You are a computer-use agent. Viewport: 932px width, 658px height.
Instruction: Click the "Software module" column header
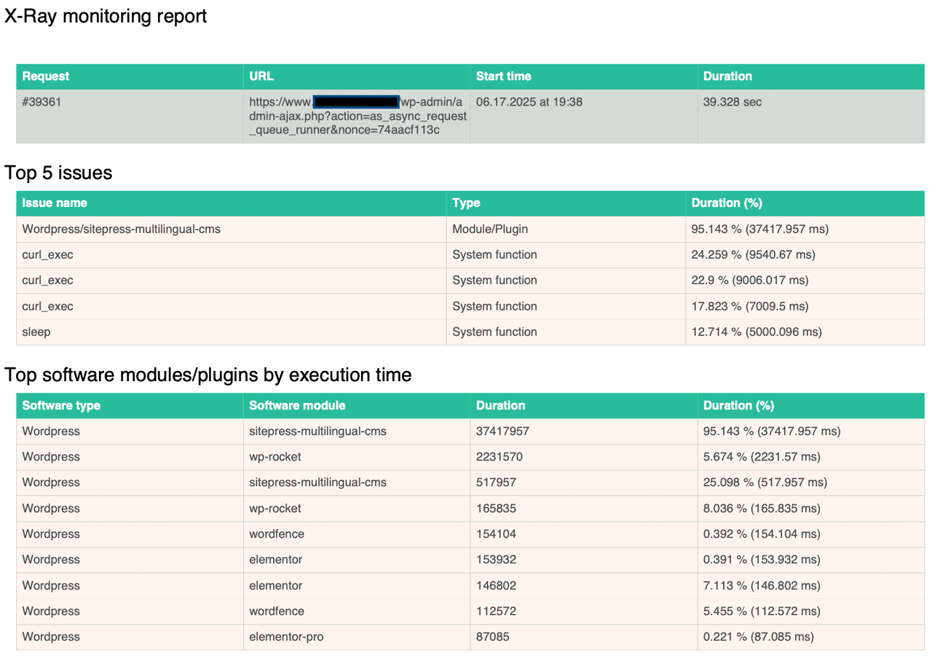coord(357,406)
